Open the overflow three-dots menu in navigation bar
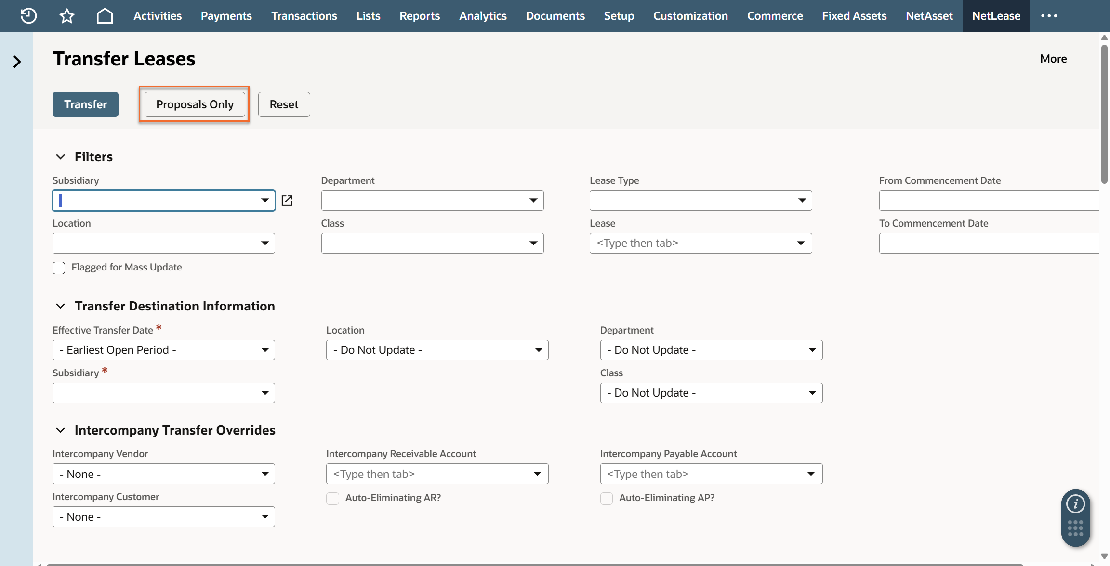This screenshot has height=566, width=1110. pyautogui.click(x=1049, y=16)
